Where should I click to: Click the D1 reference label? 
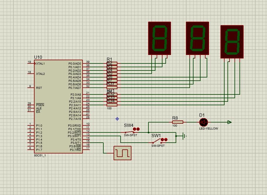pos(202,115)
